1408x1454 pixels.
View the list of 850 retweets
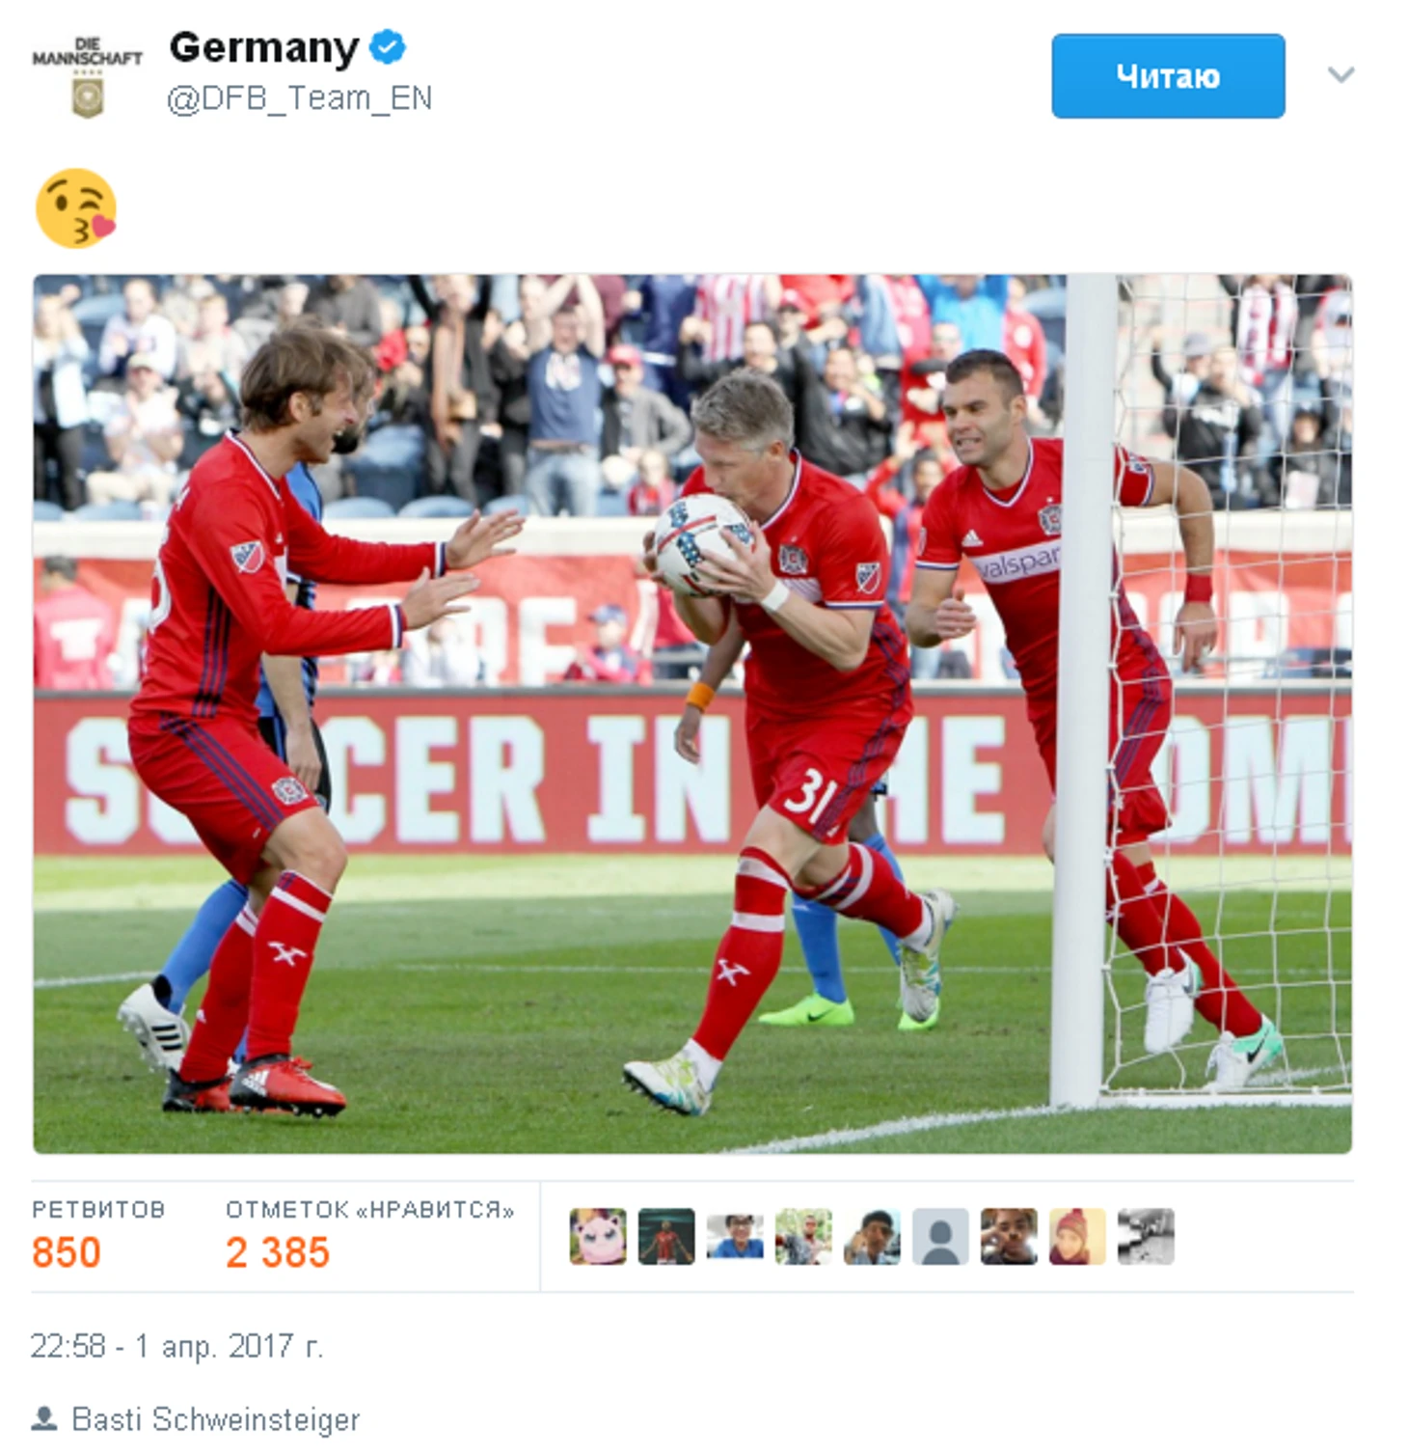click(x=97, y=1236)
